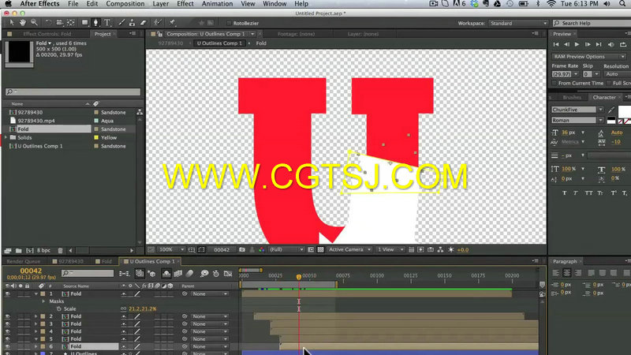
Task: Select the Pen tool
Action: tap(95, 23)
